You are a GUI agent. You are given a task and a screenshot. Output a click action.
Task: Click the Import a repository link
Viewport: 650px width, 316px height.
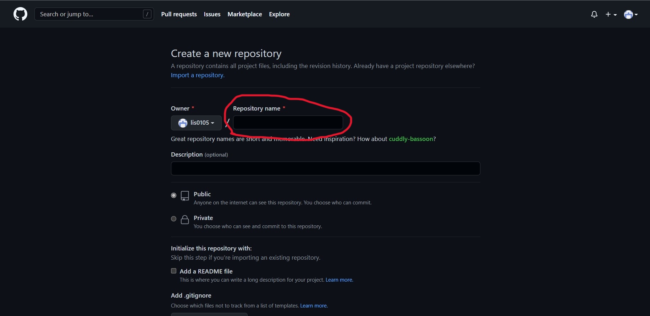pyautogui.click(x=197, y=75)
